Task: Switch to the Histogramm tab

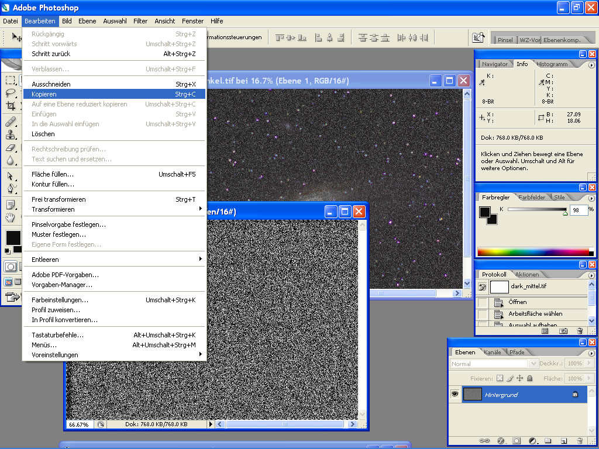Action: tap(552, 64)
